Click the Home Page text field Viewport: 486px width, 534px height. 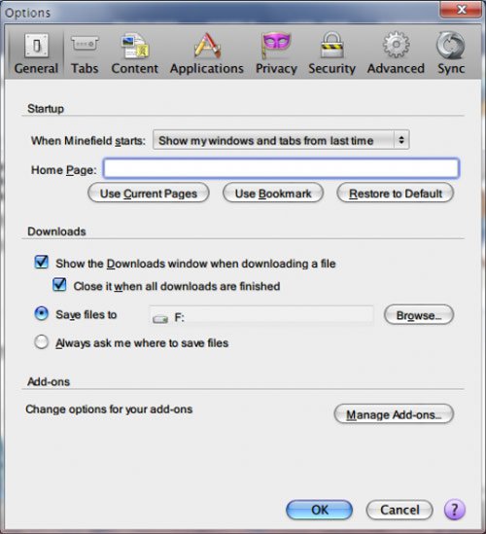281,168
